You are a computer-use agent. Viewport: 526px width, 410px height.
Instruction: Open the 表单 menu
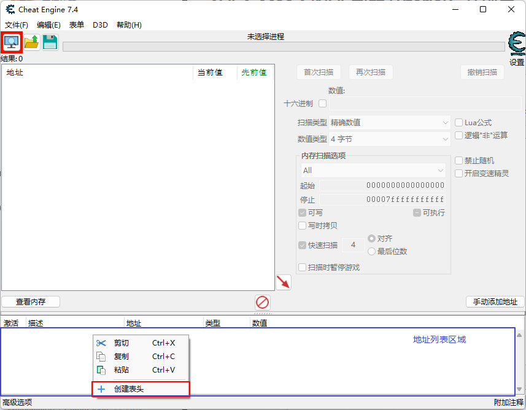76,25
